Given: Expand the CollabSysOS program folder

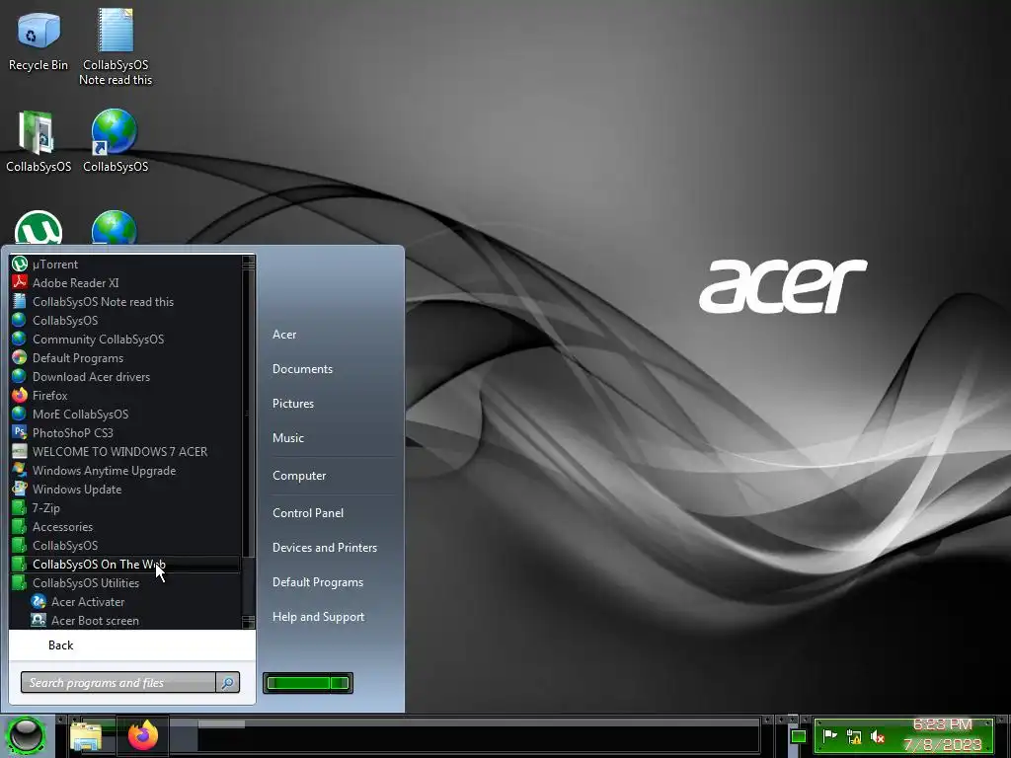Looking at the screenshot, I should (125, 545).
